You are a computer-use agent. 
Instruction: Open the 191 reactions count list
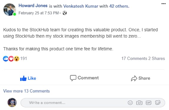tap(24, 59)
